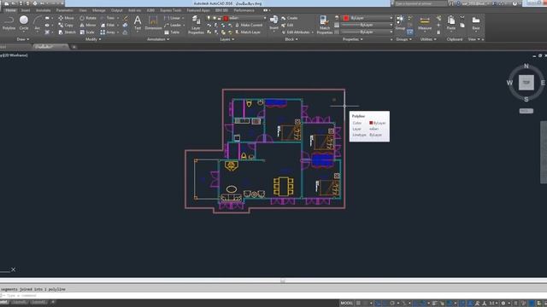Click the TOP face of ViewCube

[526, 83]
